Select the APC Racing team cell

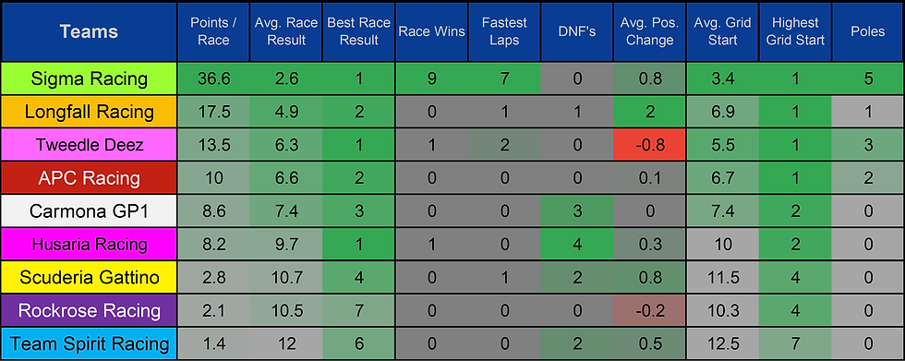(x=89, y=178)
